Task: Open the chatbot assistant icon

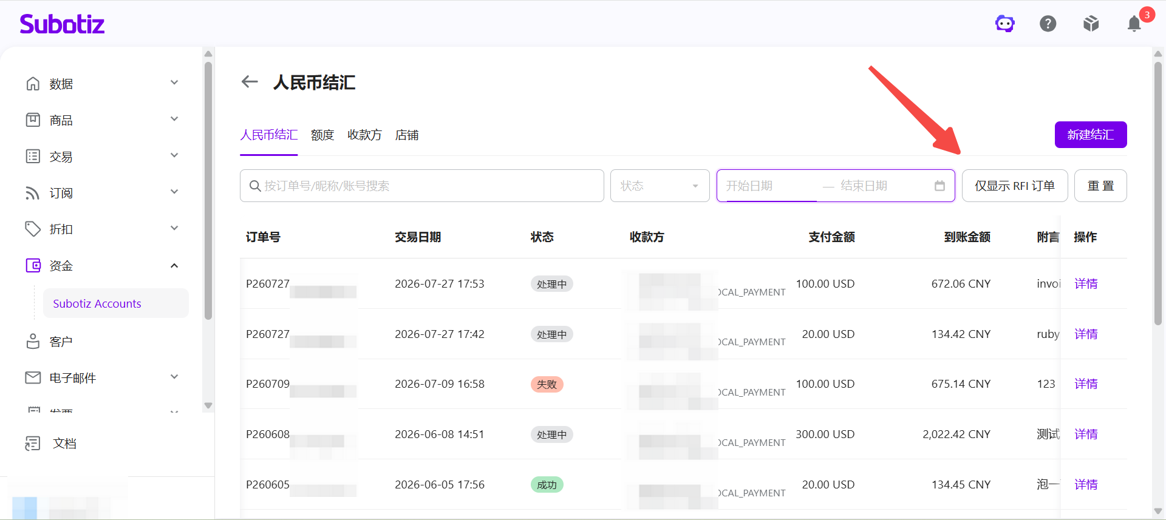Action: coord(1005,24)
